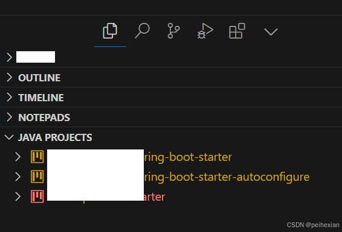This screenshot has width=342, height=232.
Task: Click the yellow Maven icon of first project
Action: pos(37,157)
